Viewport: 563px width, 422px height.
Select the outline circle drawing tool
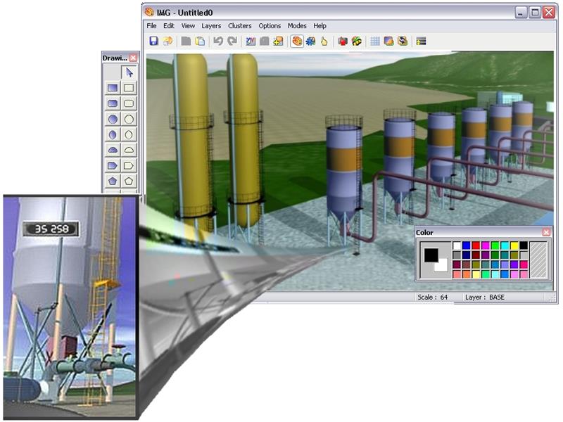click(x=129, y=119)
